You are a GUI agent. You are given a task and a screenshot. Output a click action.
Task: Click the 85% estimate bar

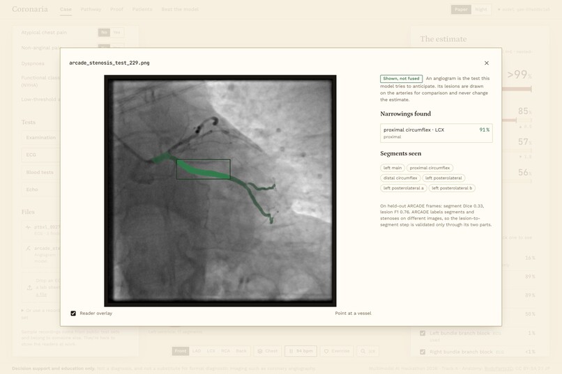click(x=517, y=120)
